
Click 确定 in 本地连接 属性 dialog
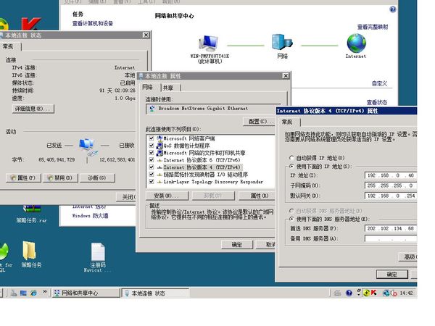coord(237,245)
